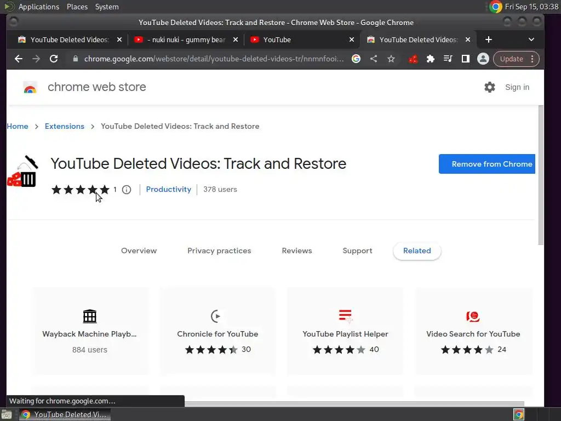Click the Chrome icon in bottom-right tray
The height and width of the screenshot is (421, 561).
pos(519,414)
